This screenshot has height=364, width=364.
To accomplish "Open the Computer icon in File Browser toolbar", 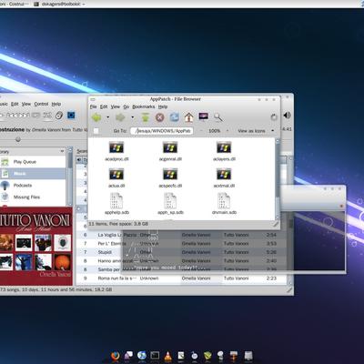I will point(203,116).
